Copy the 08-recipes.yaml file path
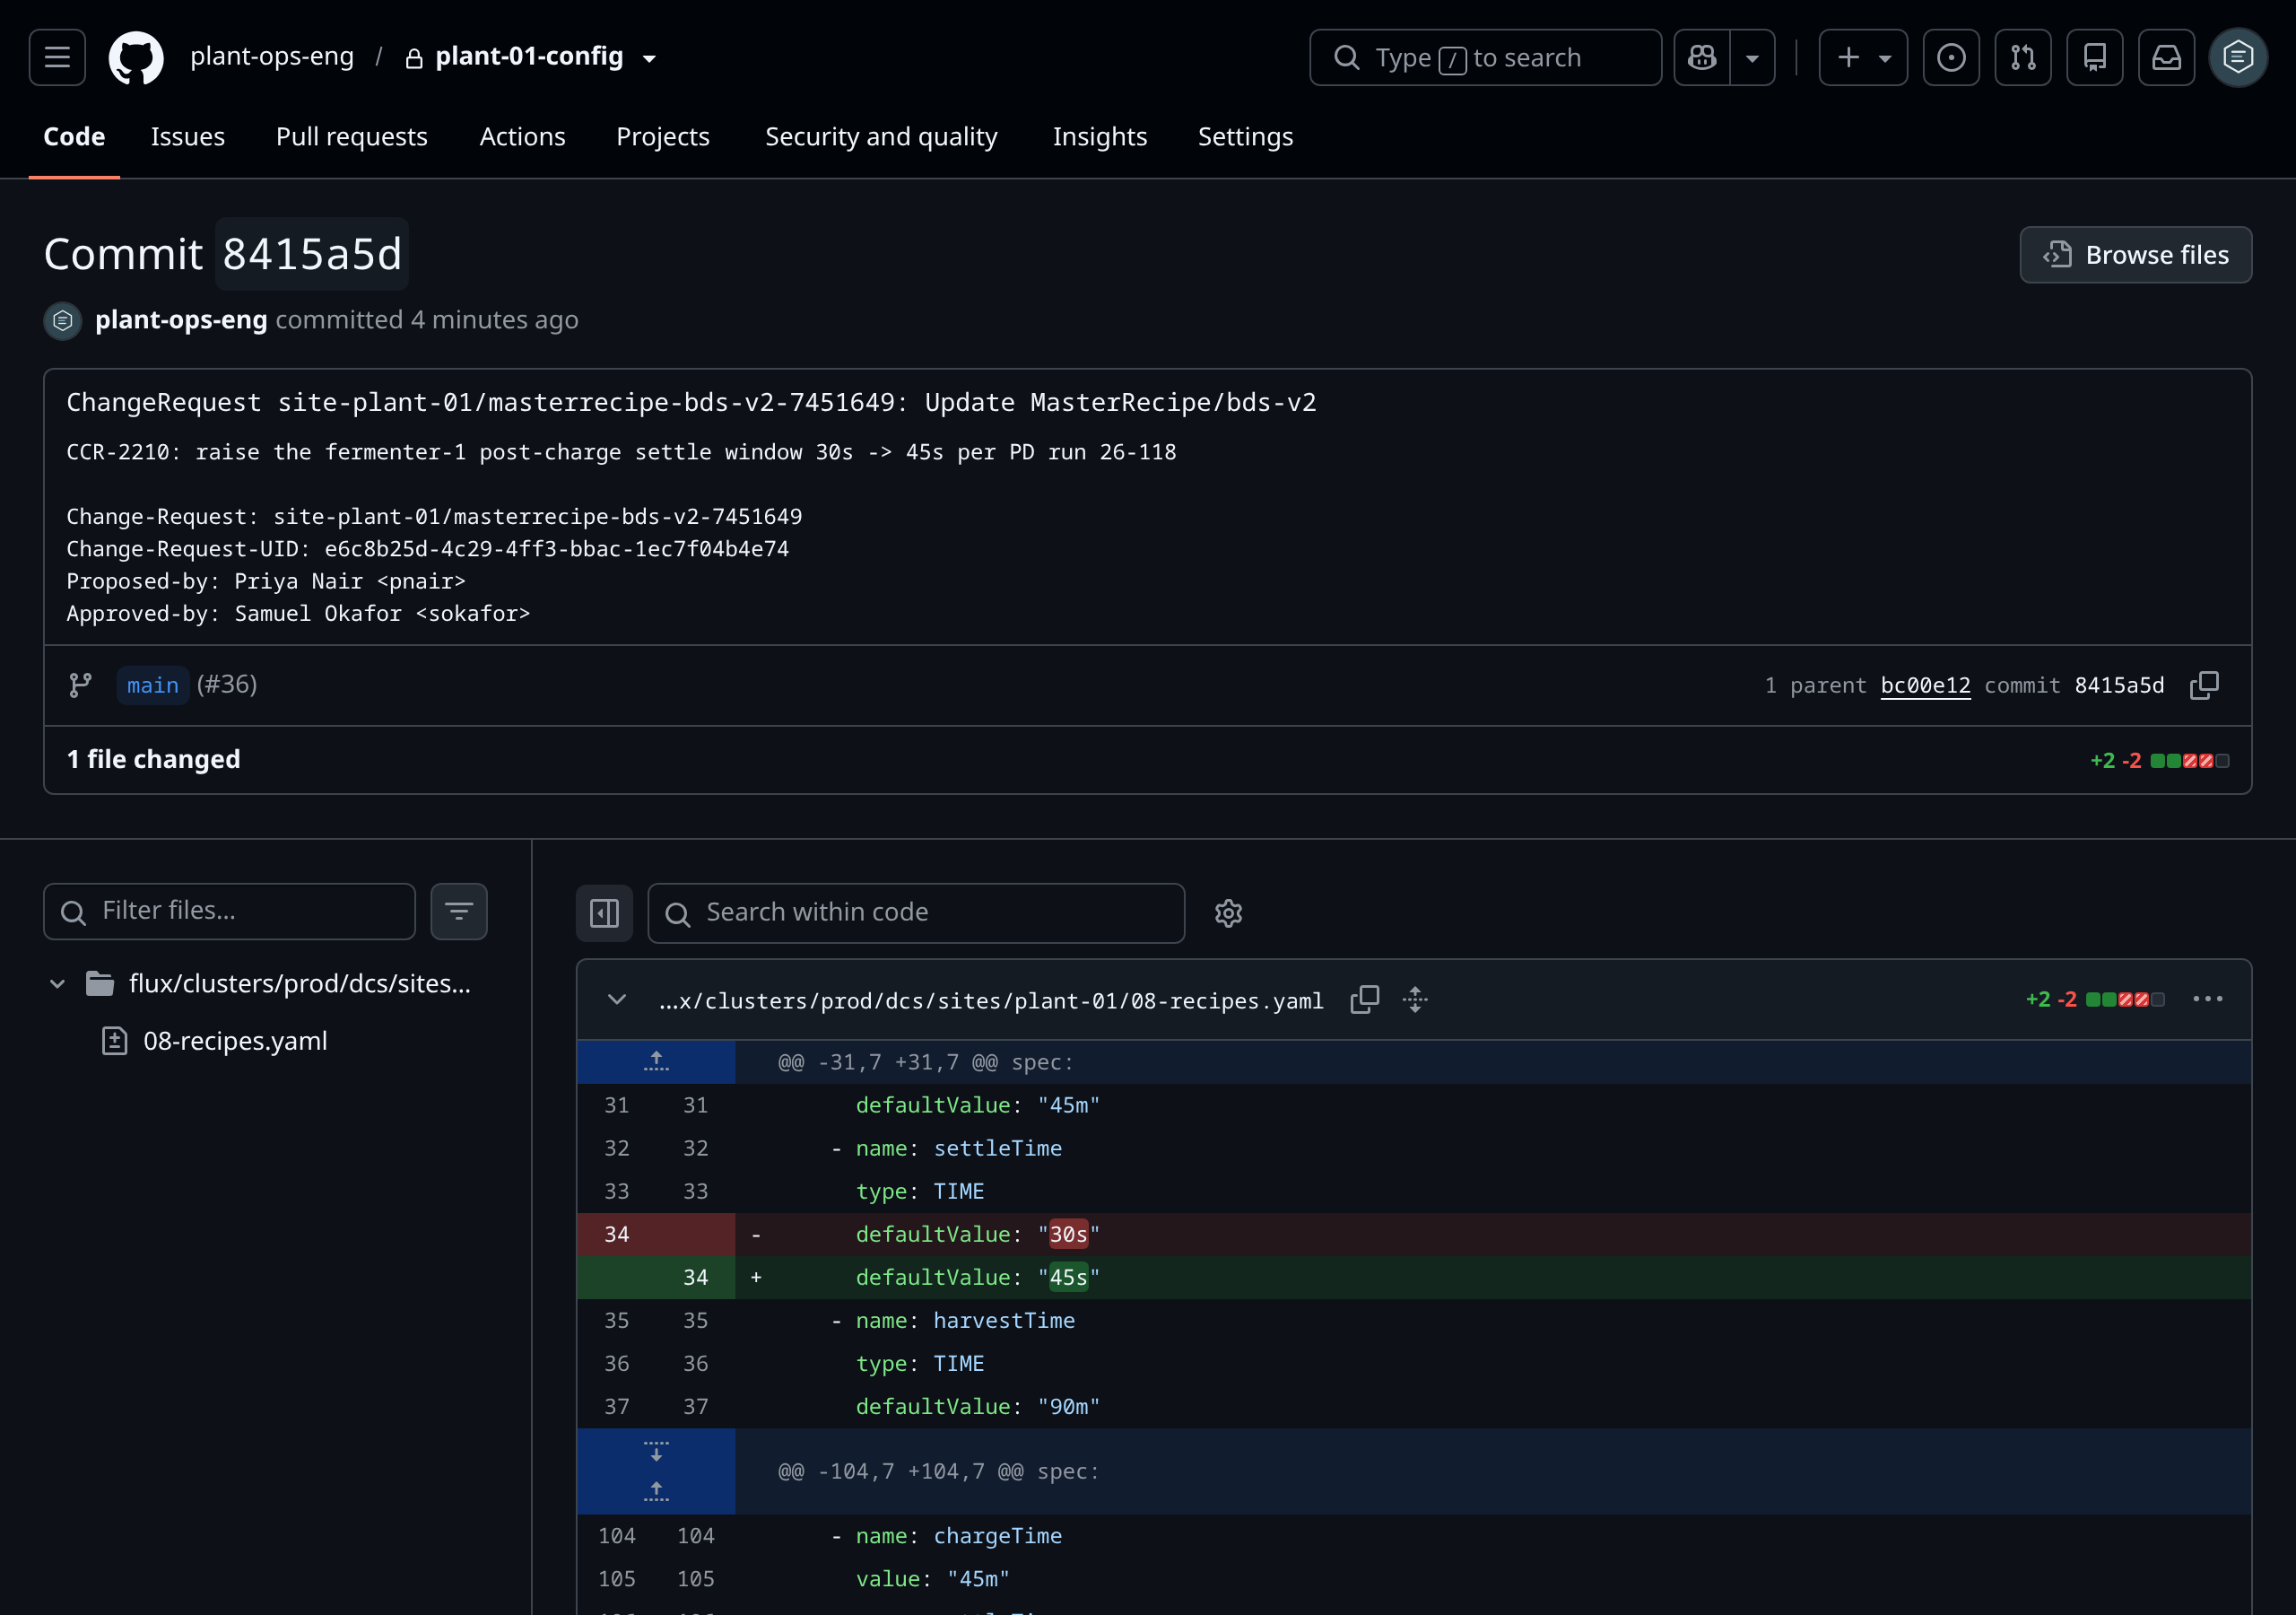This screenshot has height=1615, width=2296. tap(1364, 1000)
